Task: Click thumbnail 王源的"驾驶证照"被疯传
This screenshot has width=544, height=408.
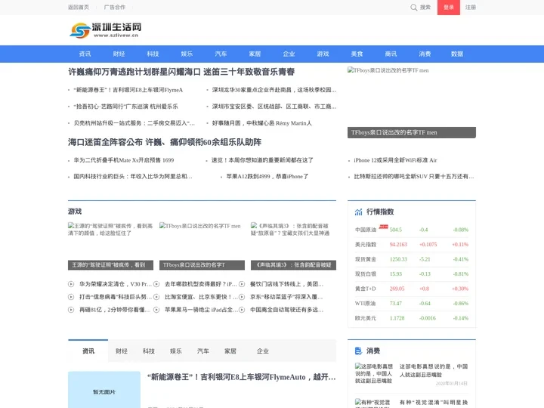Action: tap(110, 246)
